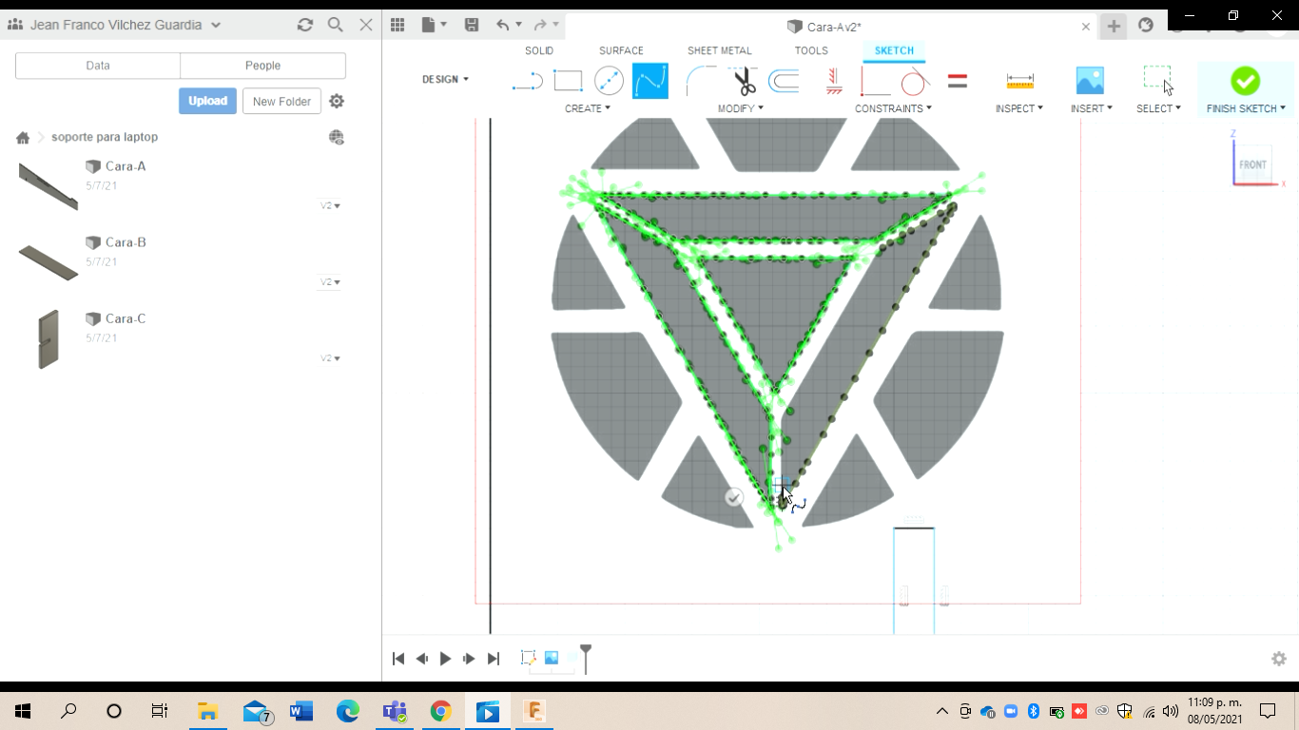The height and width of the screenshot is (730, 1299).
Task: Open the Cara-C thumbnail
Action: coord(48,338)
